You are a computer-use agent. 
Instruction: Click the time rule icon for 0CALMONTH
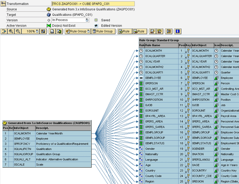(141, 51)
